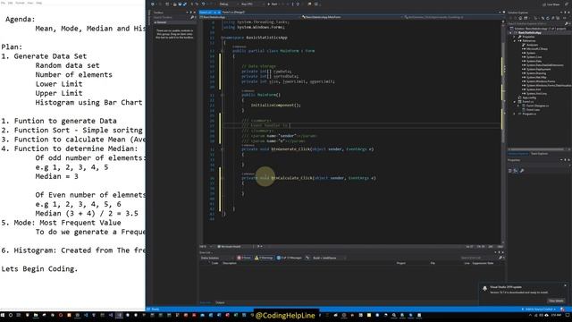Viewport: 572px width, 322px height.
Task: Click the Save All toolbar icon
Action: coord(185,4)
